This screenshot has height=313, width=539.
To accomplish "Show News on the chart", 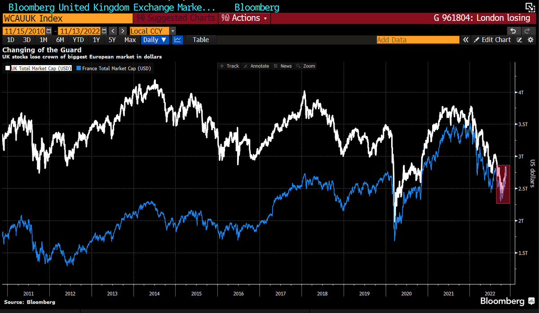I will point(283,66).
